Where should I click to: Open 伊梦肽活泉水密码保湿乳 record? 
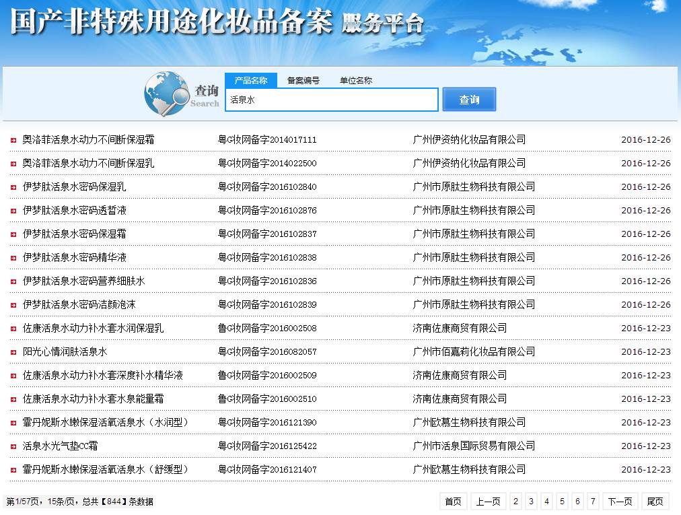click(74, 186)
